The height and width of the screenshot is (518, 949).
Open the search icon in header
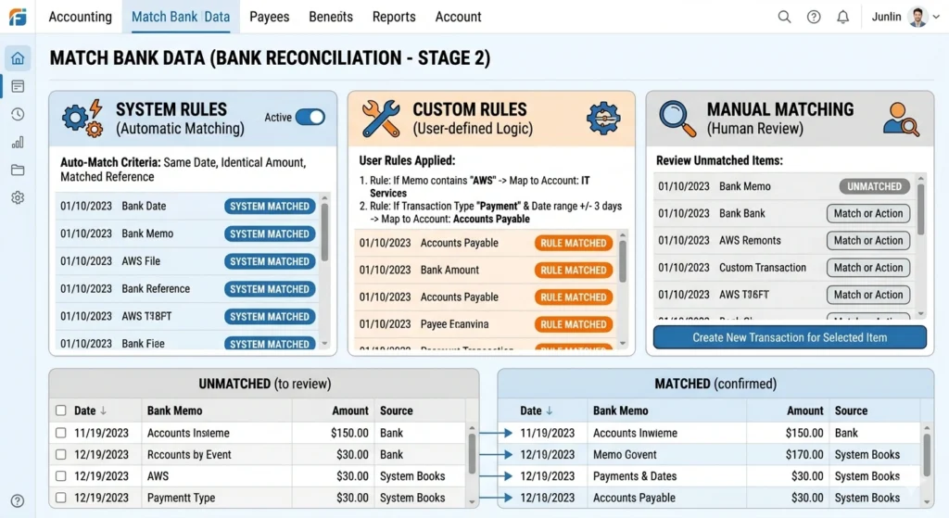click(784, 17)
